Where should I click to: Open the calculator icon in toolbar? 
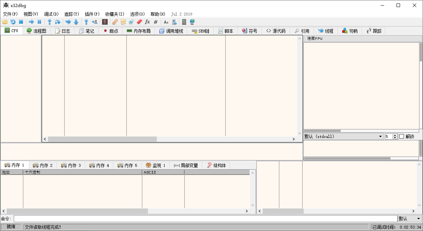point(184,22)
